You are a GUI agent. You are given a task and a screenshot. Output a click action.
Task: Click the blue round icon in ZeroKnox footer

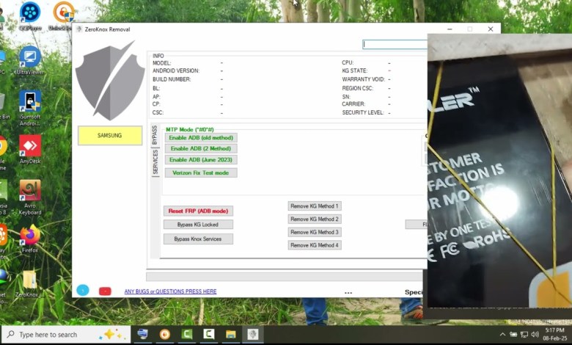pyautogui.click(x=83, y=290)
